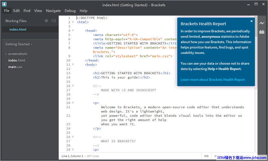Click the Working Files header label
The height and width of the screenshot is (161, 268).
click(x=16, y=21)
